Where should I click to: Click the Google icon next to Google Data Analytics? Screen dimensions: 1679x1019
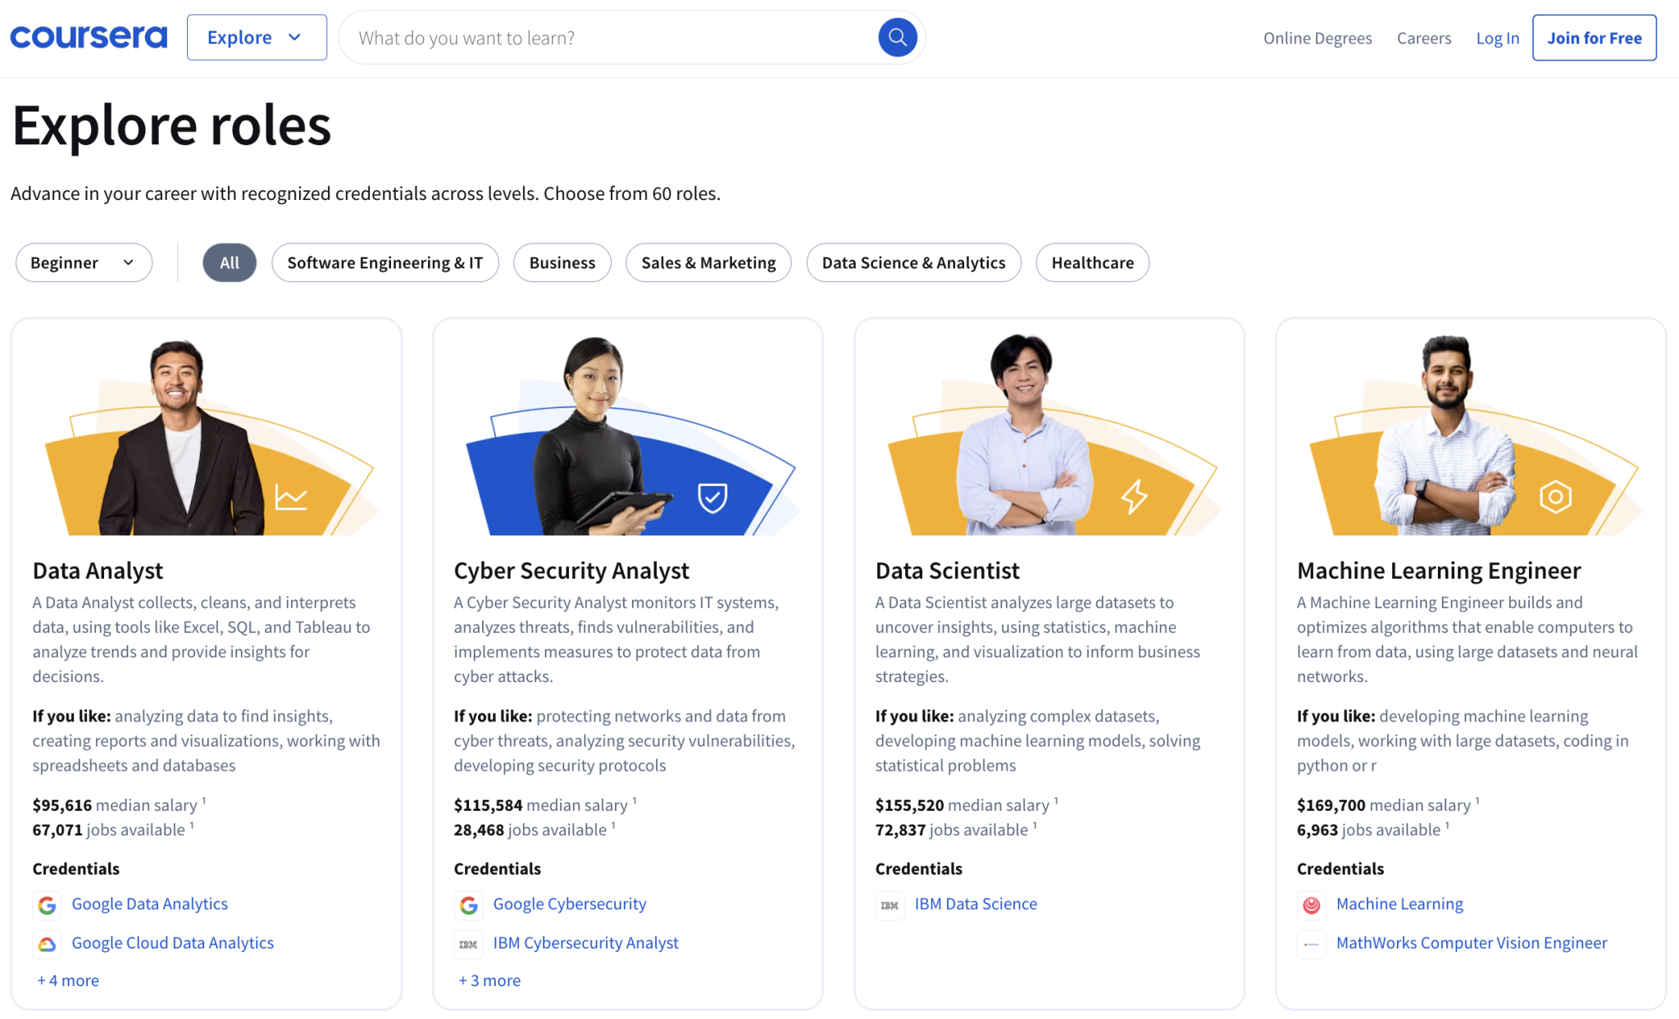pos(47,905)
